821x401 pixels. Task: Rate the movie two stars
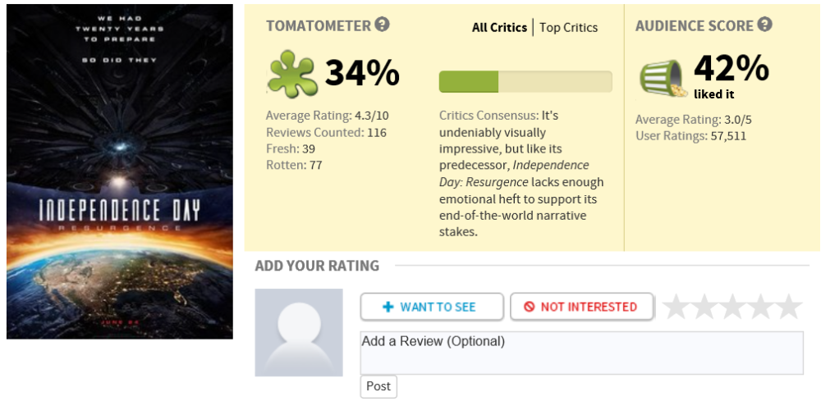tap(704, 307)
